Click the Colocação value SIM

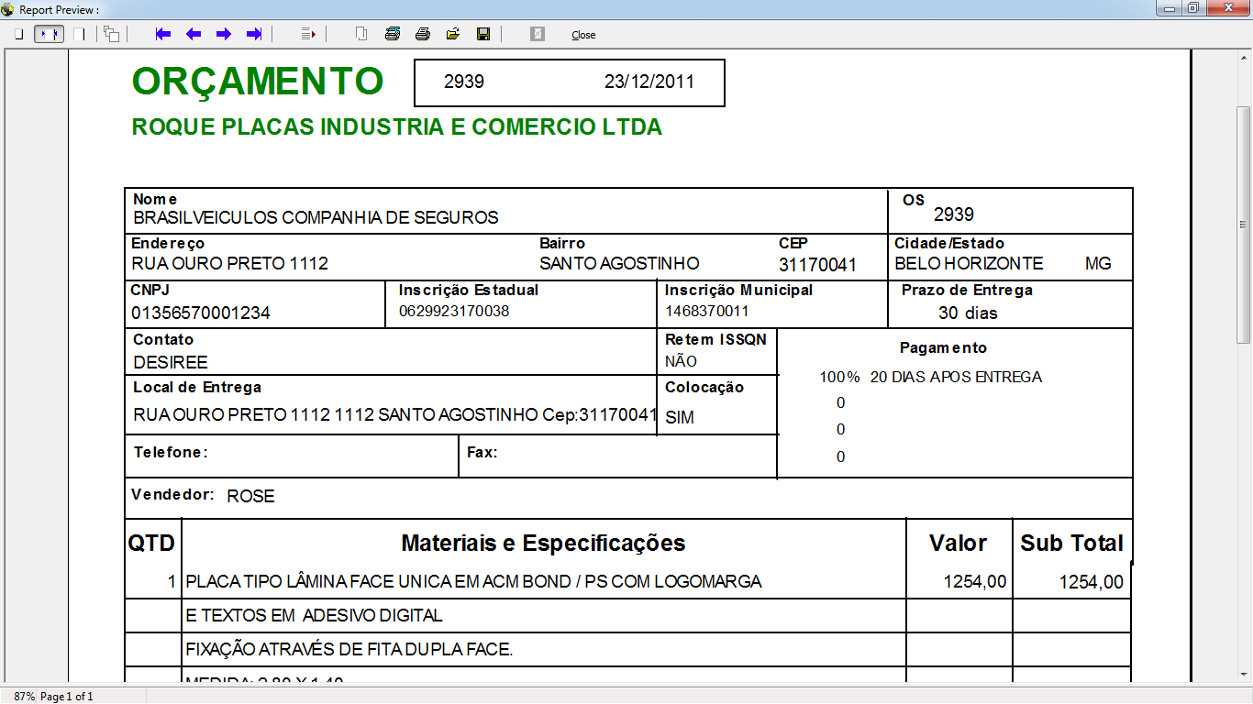680,417
